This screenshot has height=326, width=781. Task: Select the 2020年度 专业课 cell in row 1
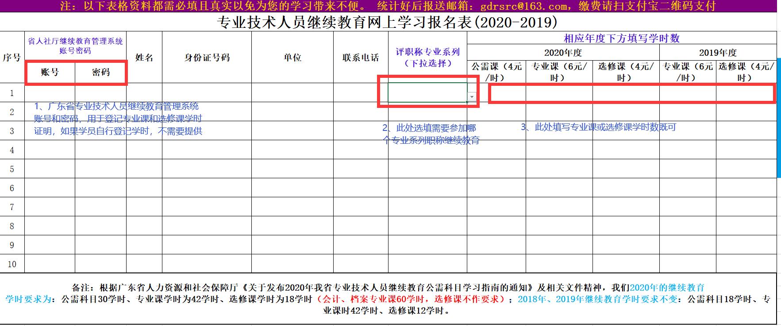coord(559,93)
